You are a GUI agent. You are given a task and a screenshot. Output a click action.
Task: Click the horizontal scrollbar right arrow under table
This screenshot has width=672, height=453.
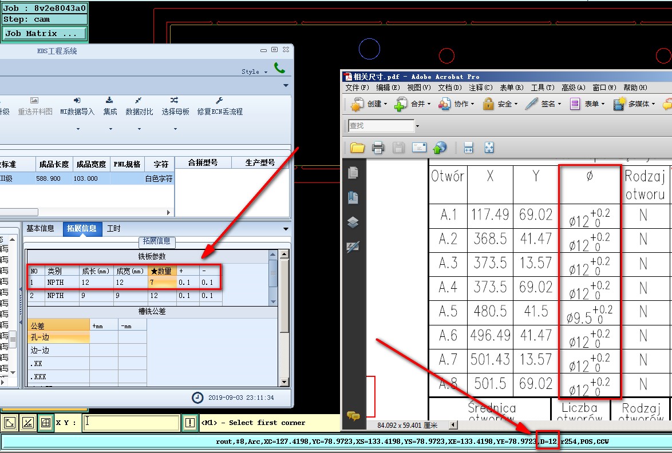[x=168, y=212]
